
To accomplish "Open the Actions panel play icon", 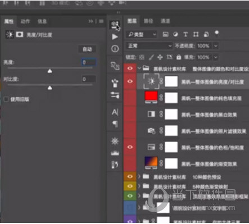I will pos(115,36).
